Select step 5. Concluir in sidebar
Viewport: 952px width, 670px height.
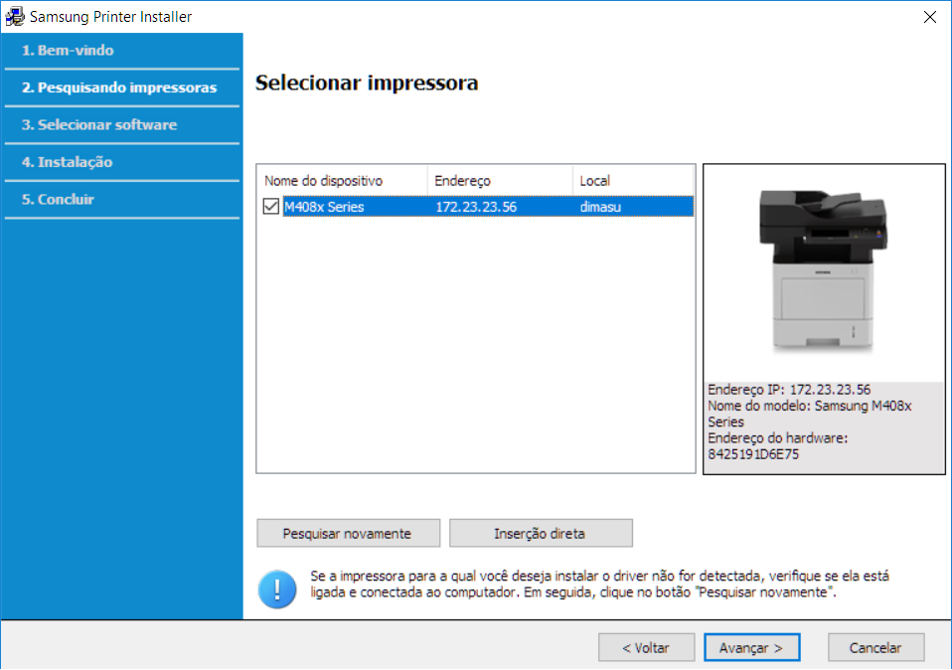[59, 199]
